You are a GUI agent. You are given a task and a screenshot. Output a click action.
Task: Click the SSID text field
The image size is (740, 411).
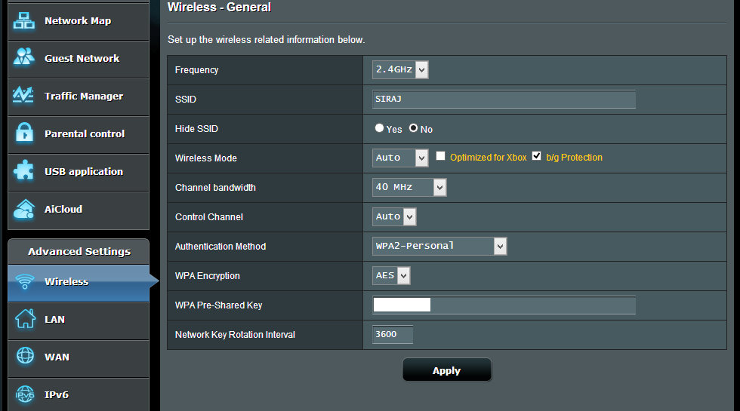click(x=504, y=99)
